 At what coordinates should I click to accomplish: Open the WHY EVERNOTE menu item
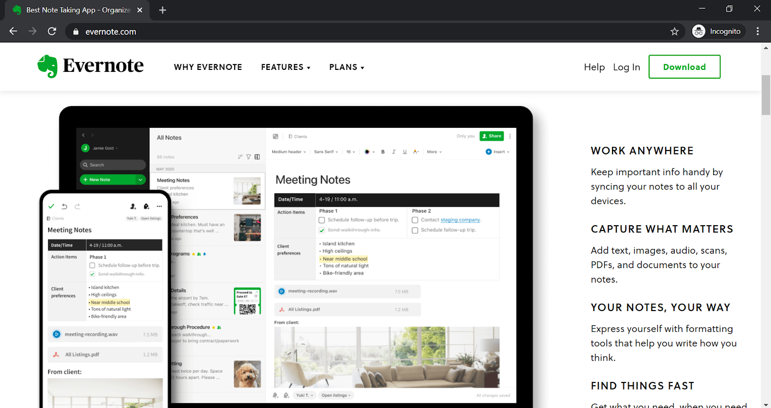(208, 67)
